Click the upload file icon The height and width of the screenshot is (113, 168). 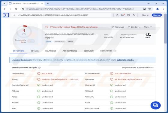pyautogui.click(x=117, y=15)
